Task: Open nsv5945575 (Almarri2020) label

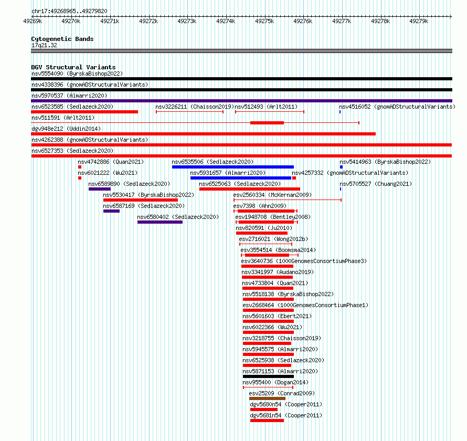Action: click(280, 349)
